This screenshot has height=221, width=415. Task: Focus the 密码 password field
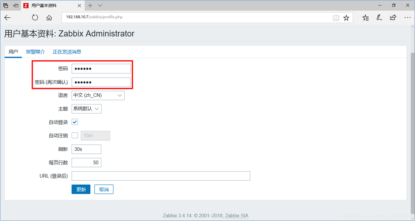tap(101, 68)
